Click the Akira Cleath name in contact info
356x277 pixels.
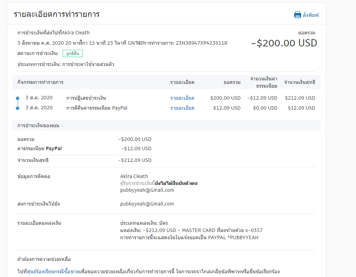[x=134, y=176]
